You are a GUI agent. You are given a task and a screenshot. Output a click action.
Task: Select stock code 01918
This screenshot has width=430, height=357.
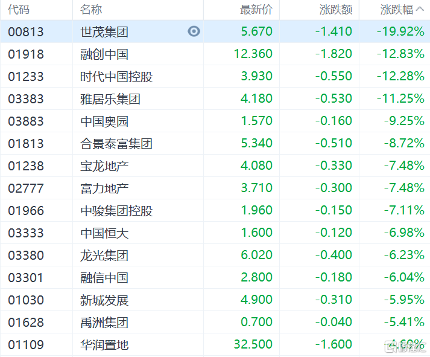[x=26, y=54]
